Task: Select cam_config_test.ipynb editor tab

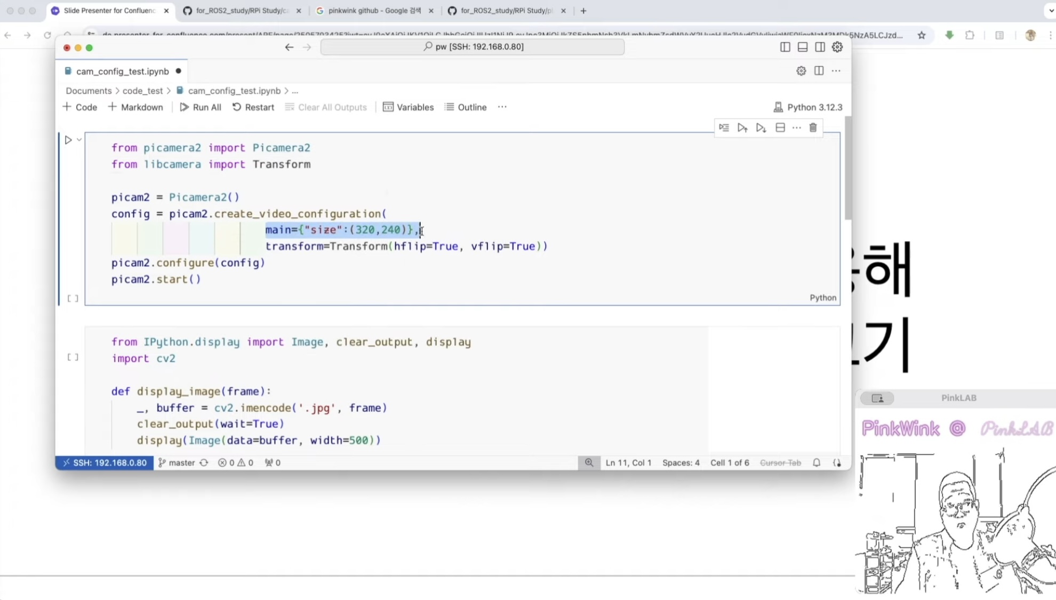Action: point(122,71)
